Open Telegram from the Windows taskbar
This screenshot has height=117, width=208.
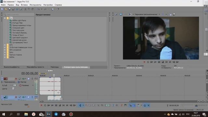coord(56,114)
